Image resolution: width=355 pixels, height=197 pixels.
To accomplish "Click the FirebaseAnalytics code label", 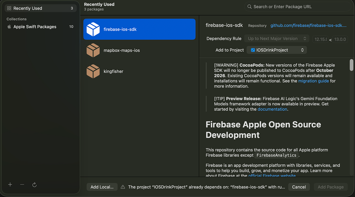I will (x=276, y=155).
